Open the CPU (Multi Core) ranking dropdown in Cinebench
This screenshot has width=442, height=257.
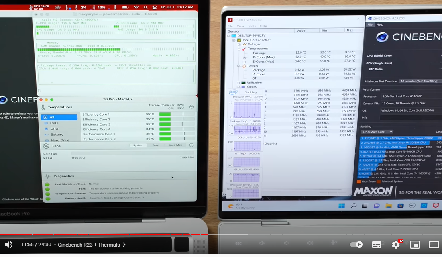point(377,132)
